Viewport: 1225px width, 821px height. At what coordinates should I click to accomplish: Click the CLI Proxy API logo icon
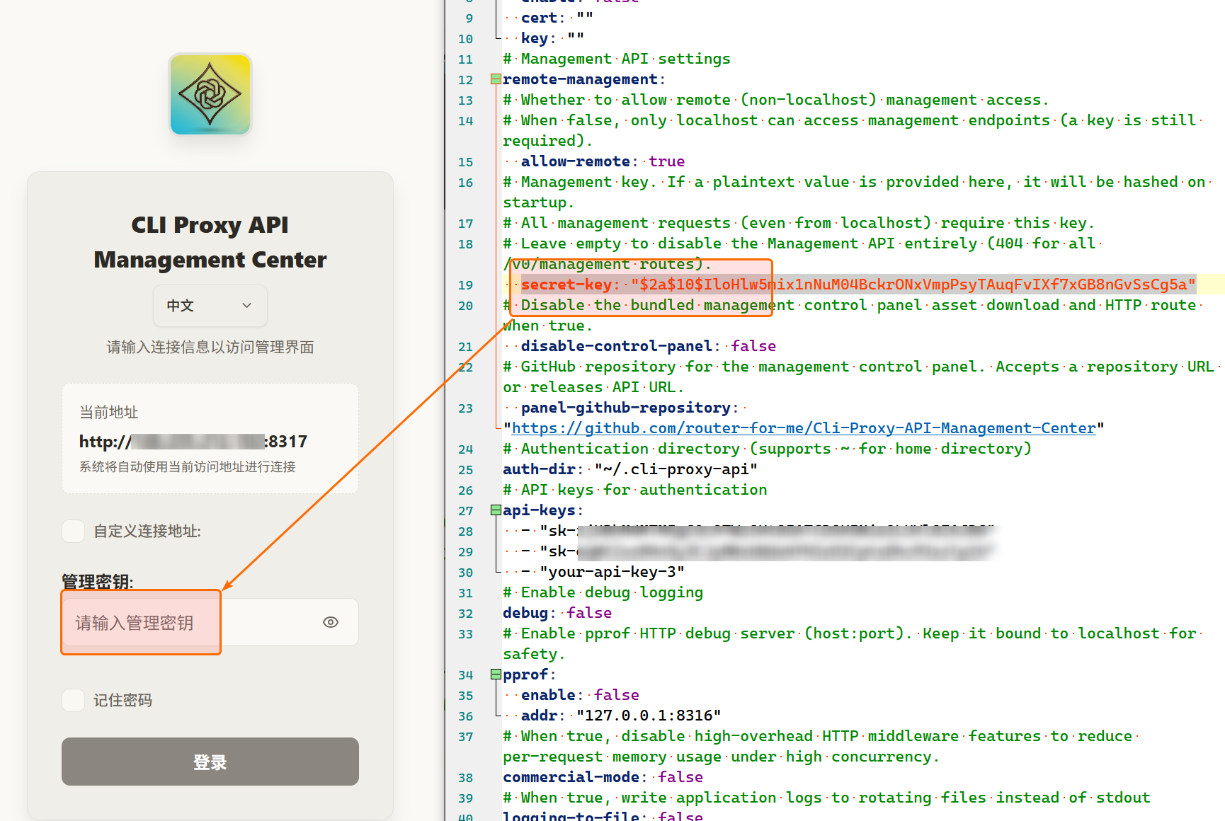tap(210, 94)
